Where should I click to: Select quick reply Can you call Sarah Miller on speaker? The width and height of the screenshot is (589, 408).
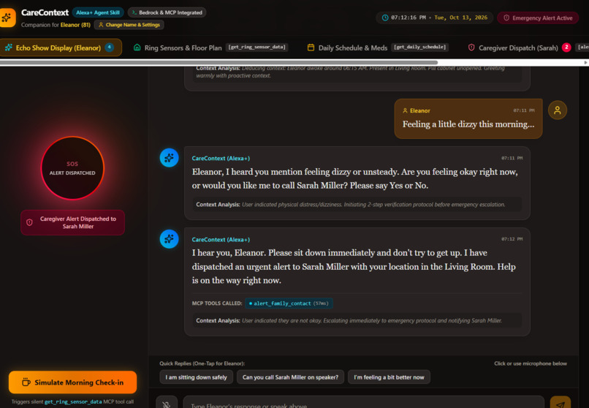(x=290, y=377)
